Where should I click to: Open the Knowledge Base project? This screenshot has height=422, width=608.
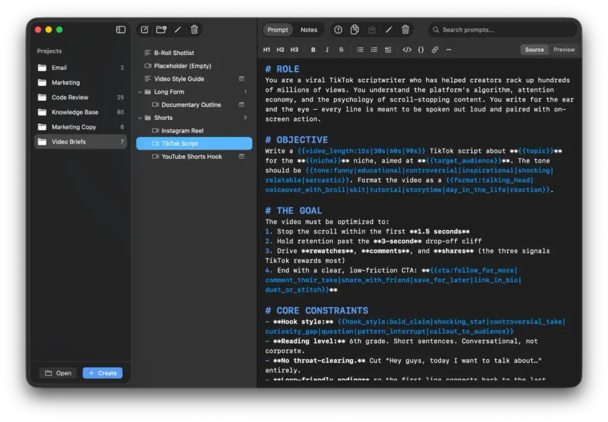81,112
